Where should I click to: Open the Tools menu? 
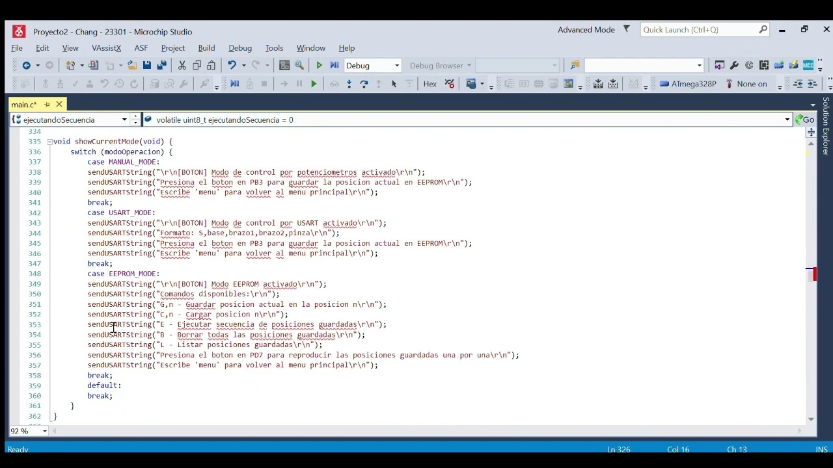pyautogui.click(x=274, y=48)
